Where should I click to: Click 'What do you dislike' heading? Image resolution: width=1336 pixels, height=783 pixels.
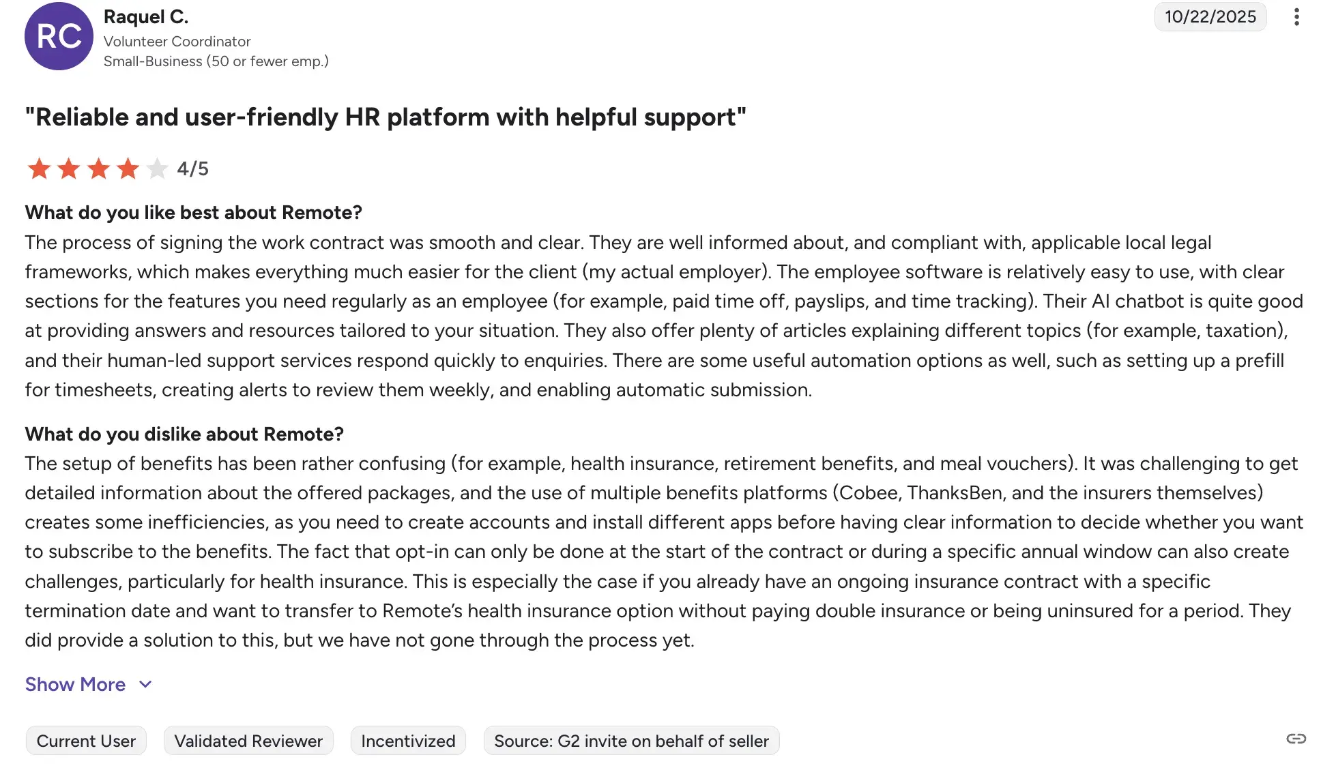184,434
